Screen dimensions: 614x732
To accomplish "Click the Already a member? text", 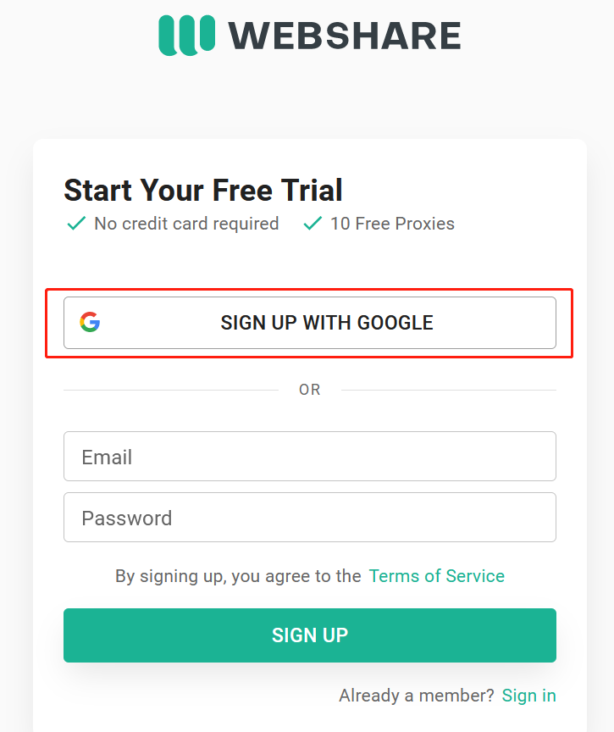I will [417, 696].
